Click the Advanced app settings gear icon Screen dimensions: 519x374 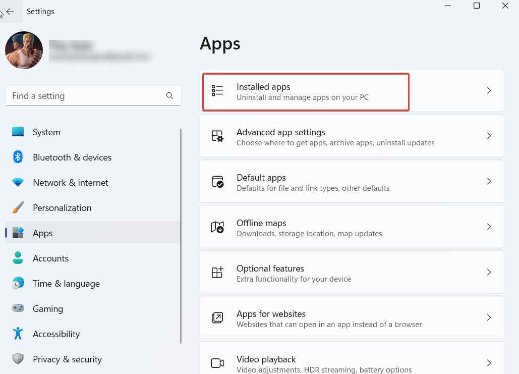click(217, 136)
